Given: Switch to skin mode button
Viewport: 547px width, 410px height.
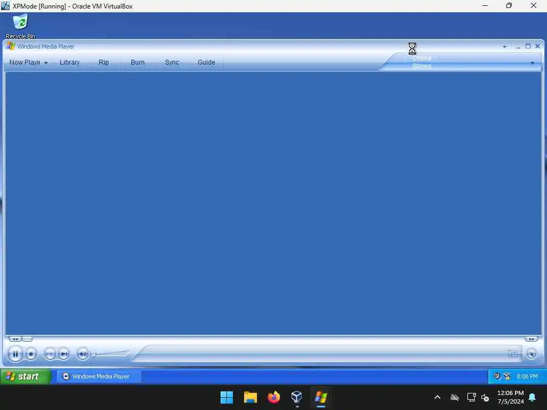Looking at the screenshot, I should click(x=532, y=354).
